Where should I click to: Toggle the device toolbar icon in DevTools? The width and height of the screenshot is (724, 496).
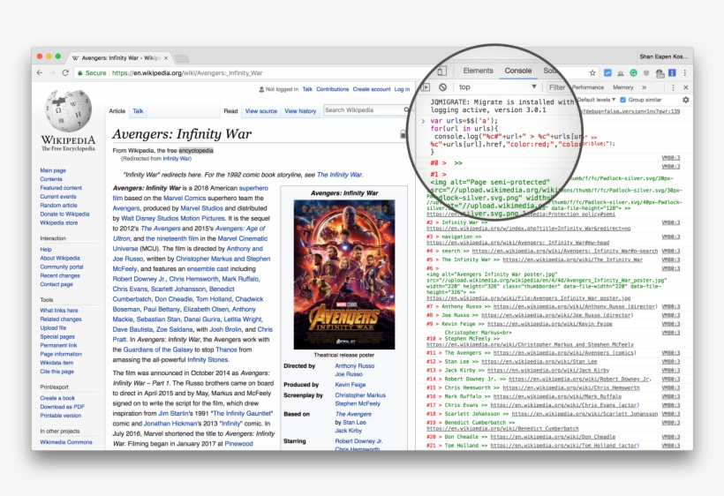point(441,71)
